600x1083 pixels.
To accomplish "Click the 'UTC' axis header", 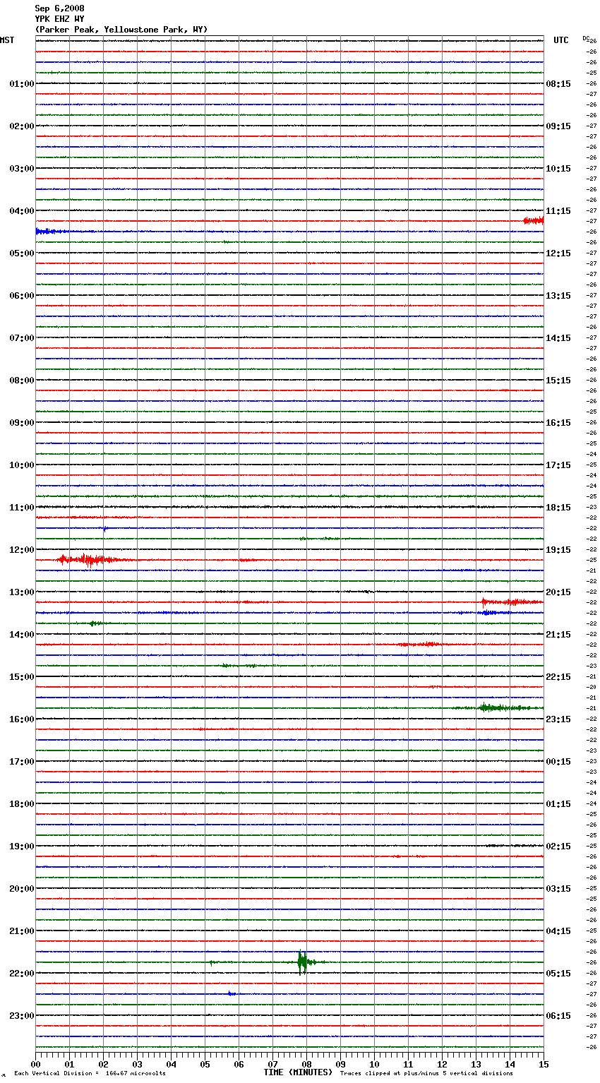I will click(561, 40).
